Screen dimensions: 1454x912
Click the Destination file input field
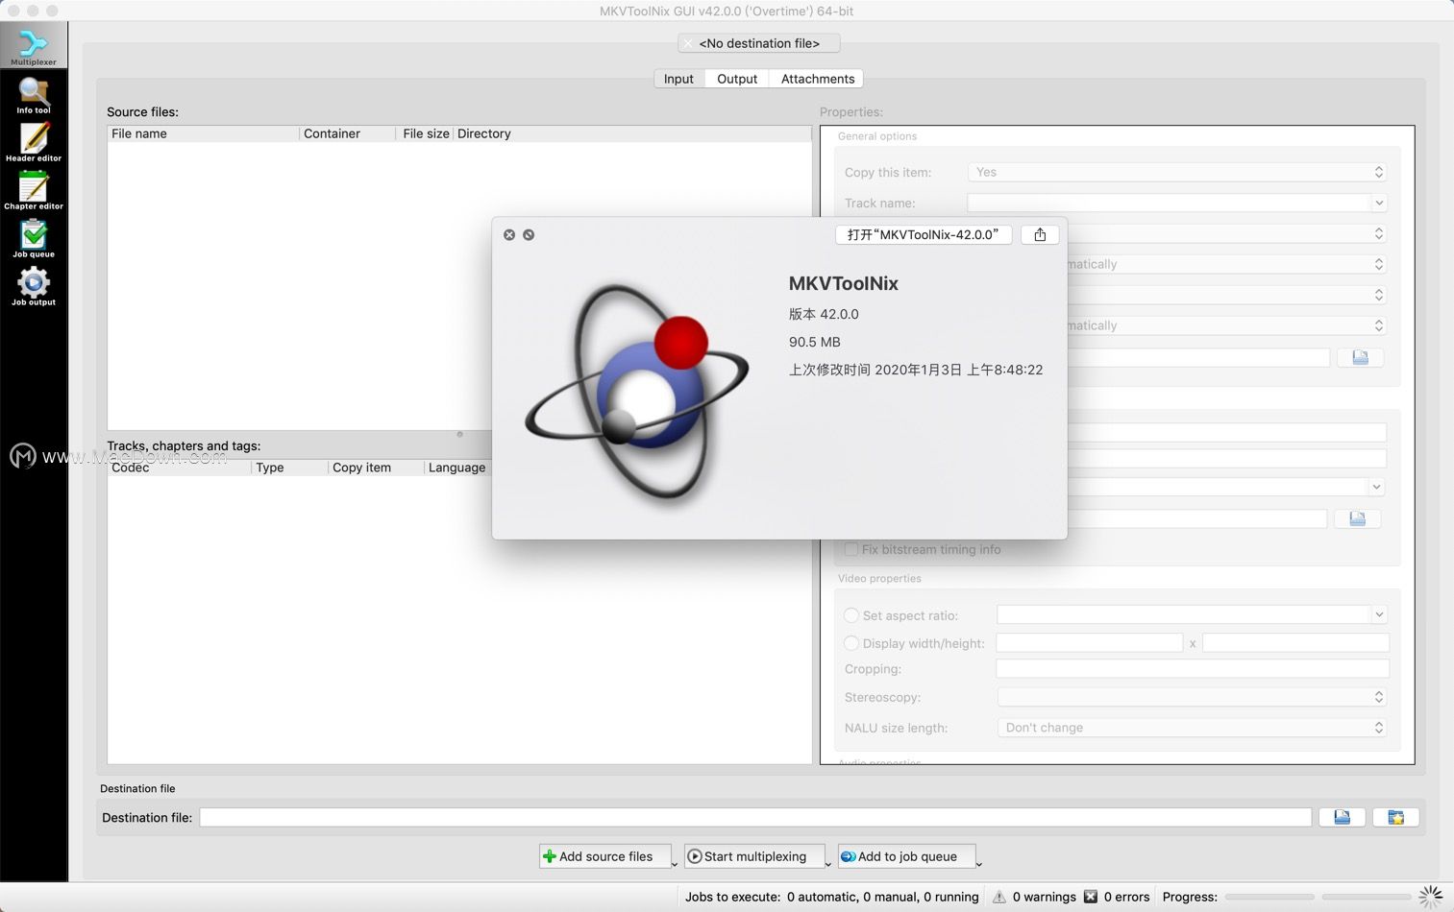coord(754,818)
